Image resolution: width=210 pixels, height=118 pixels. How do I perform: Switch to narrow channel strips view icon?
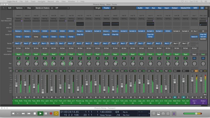(202, 8)
